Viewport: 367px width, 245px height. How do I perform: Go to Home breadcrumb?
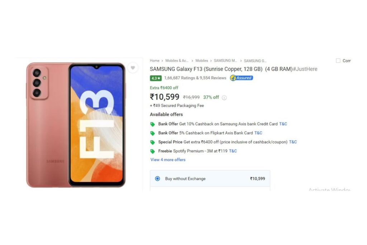click(x=154, y=60)
